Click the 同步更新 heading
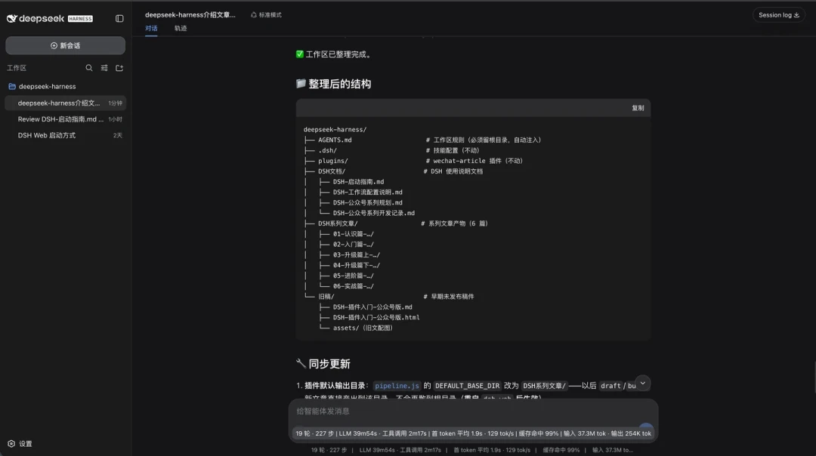816x456 pixels. coord(329,364)
